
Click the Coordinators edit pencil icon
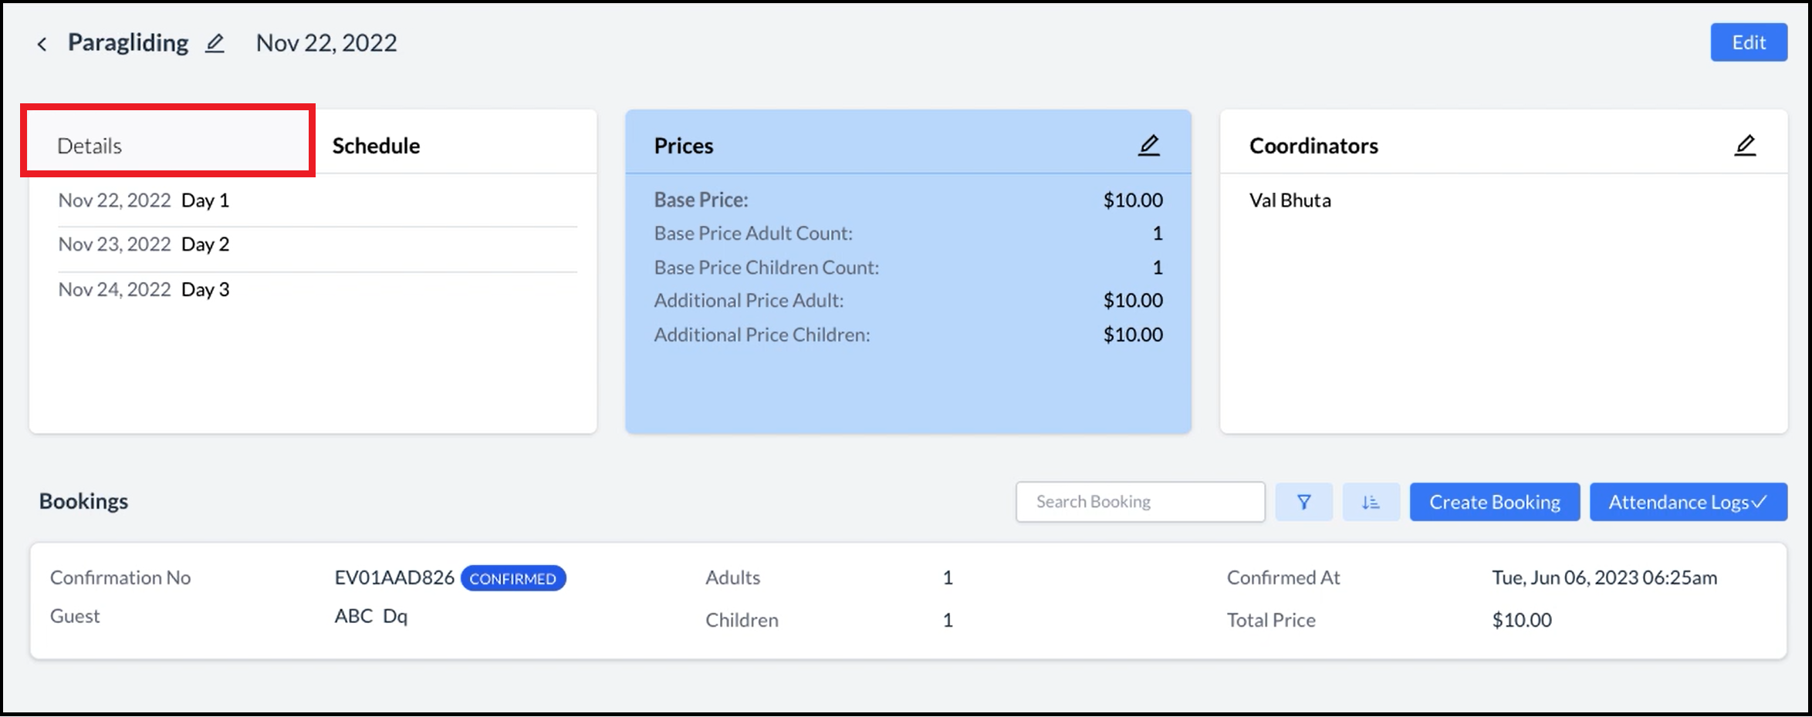pyautogui.click(x=1746, y=143)
